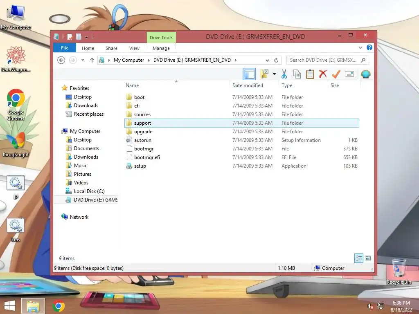Click the Windows Start button
The width and height of the screenshot is (419, 314).
pos(10,306)
